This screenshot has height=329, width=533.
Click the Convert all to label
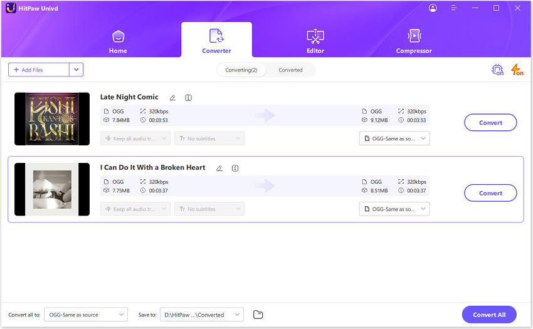[24, 315]
